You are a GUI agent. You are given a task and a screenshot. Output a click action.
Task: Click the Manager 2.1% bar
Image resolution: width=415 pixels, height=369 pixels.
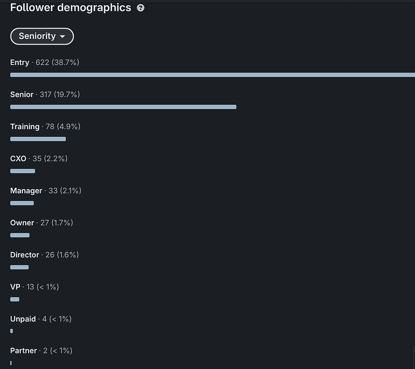(x=22, y=203)
